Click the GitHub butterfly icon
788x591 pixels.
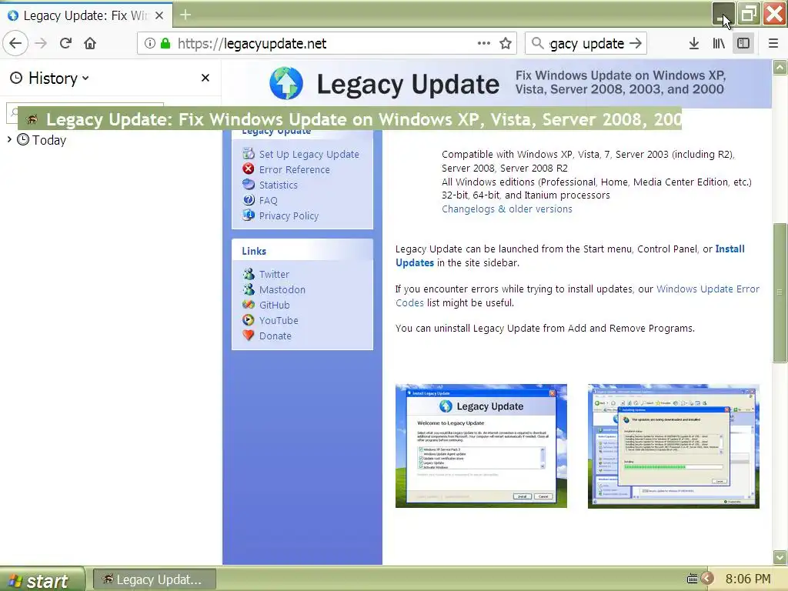pos(249,305)
